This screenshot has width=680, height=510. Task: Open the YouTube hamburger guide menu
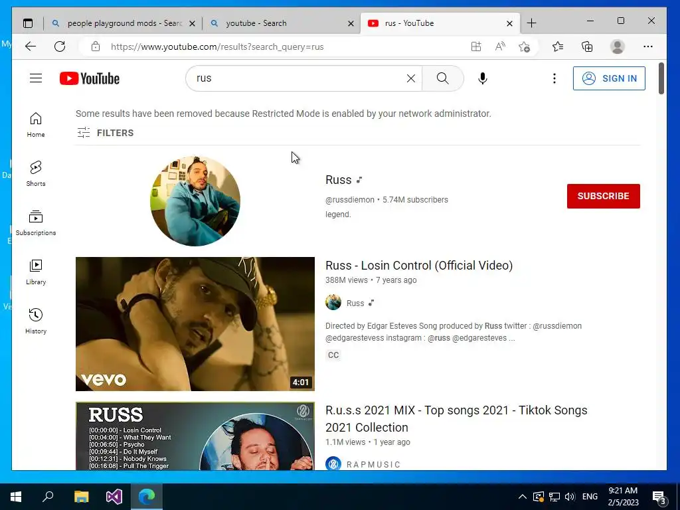(x=36, y=78)
